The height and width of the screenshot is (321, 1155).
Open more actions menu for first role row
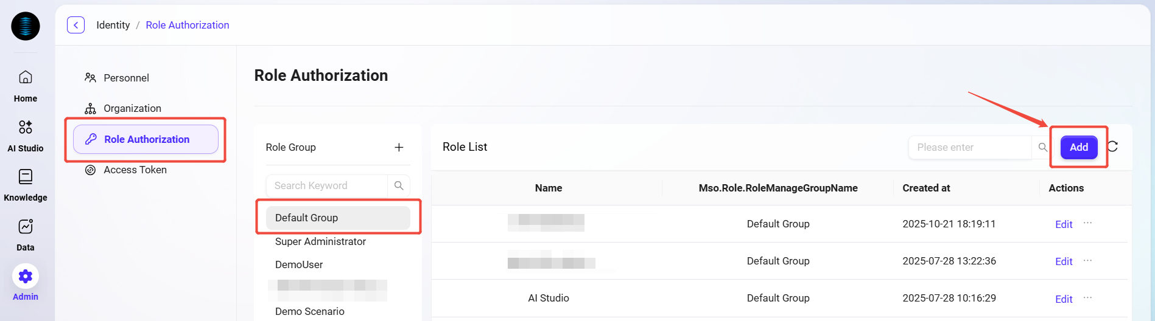point(1087,223)
